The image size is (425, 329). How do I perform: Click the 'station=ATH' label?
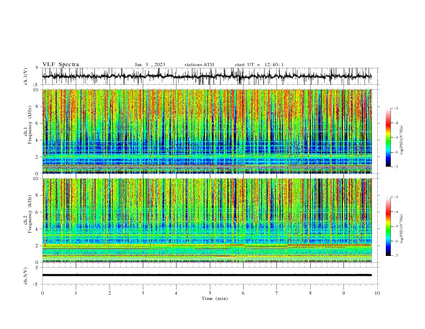point(199,65)
